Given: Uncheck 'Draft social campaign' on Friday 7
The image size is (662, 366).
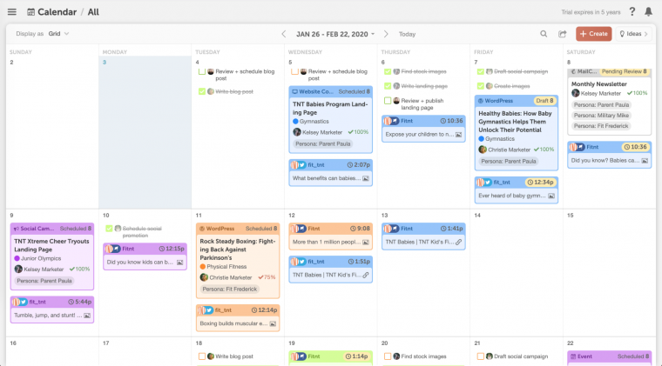Looking at the screenshot, I should [481, 71].
